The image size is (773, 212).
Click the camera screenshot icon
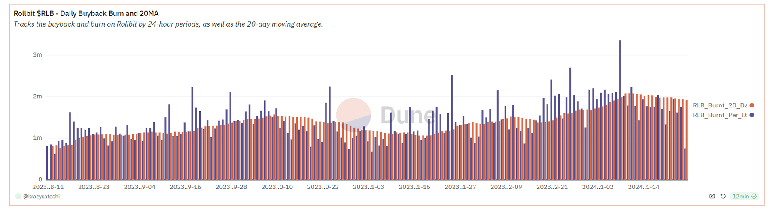[x=712, y=196]
